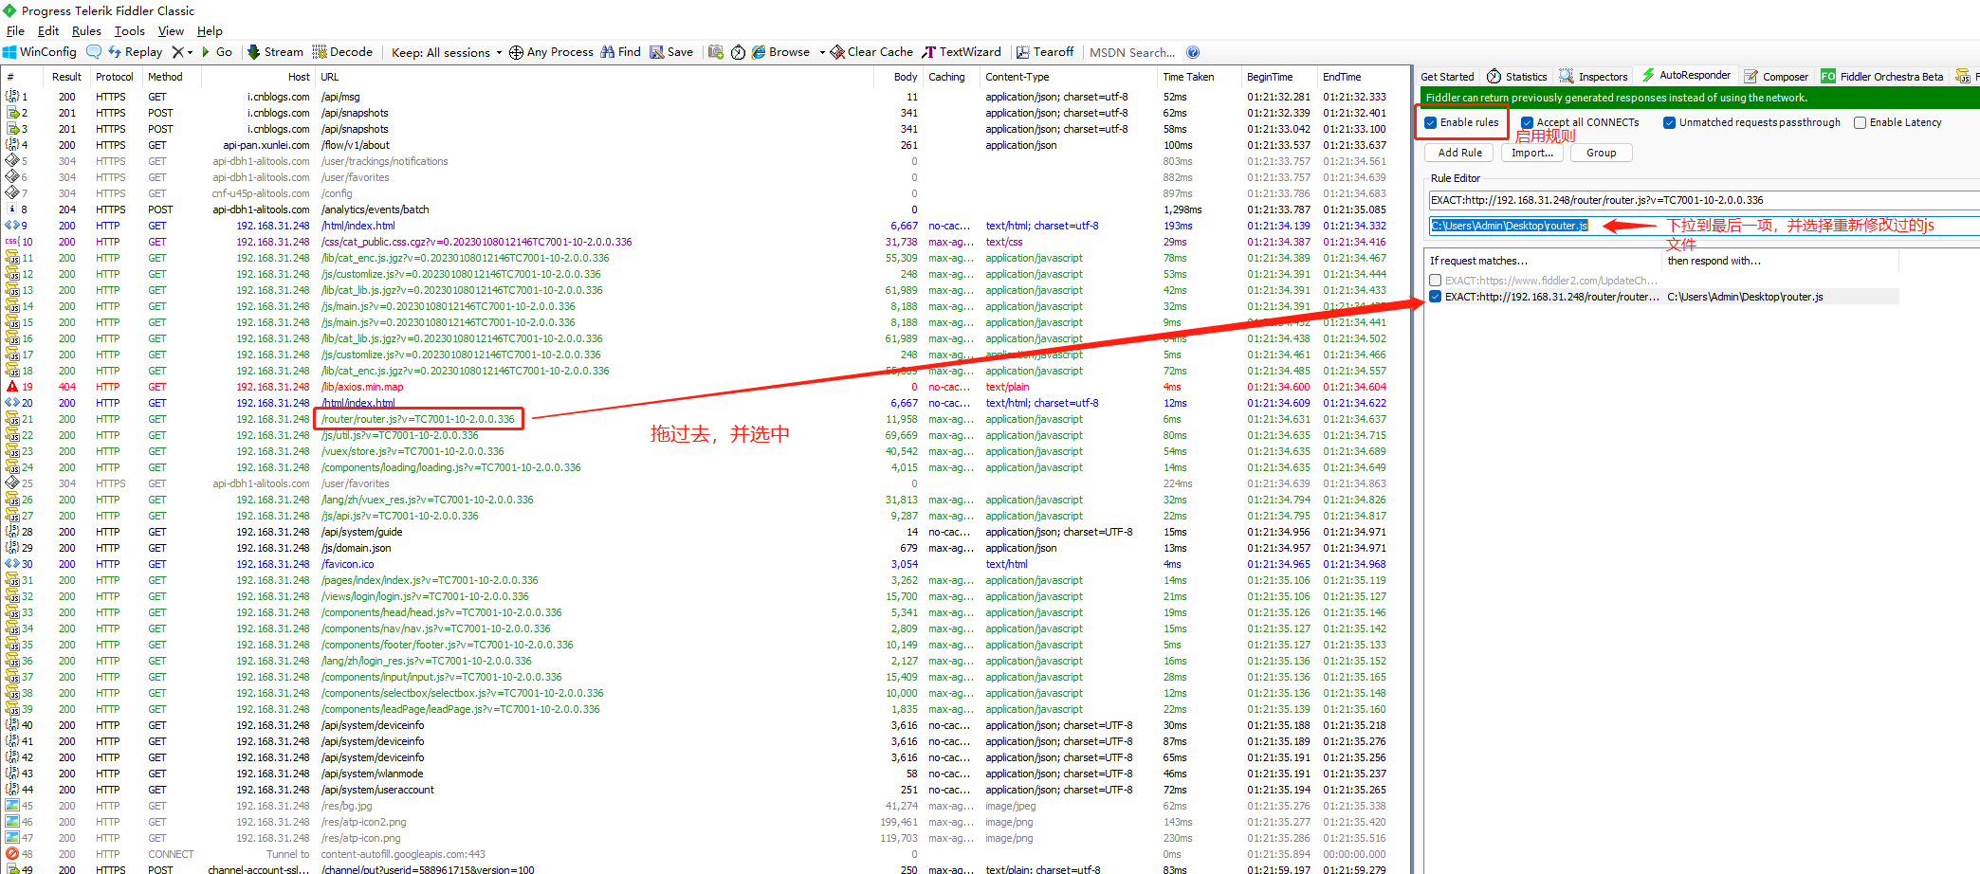Sort sessions by Content-Type column header
1980x874 pixels.
coord(1068,77)
